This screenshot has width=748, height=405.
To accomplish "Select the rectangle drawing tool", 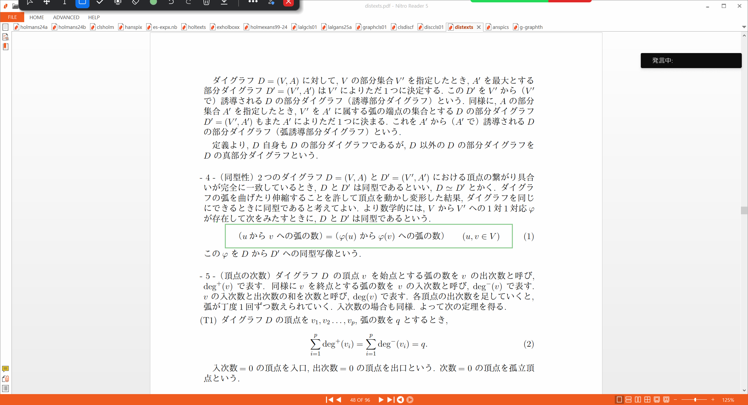I will [x=82, y=3].
